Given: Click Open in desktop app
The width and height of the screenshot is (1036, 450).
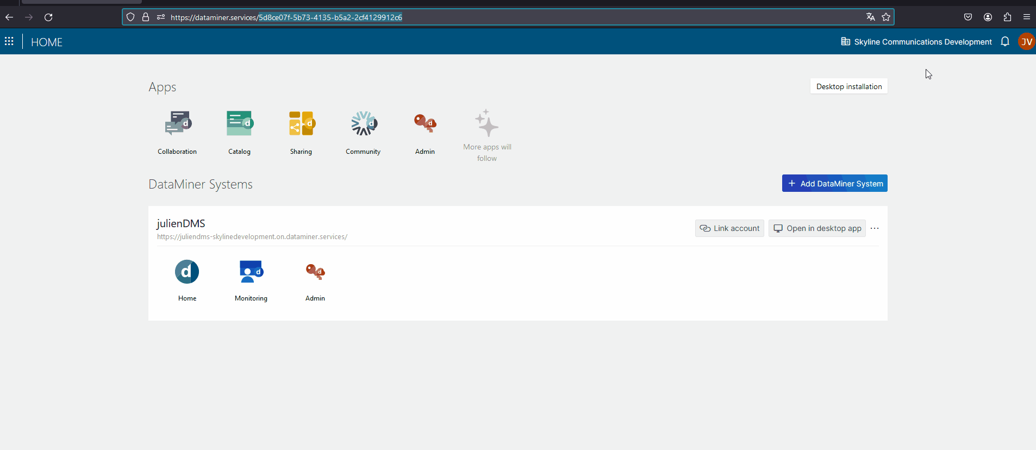Looking at the screenshot, I should 817,228.
